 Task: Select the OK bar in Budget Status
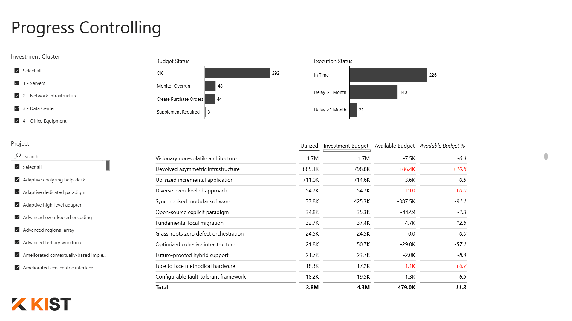[x=237, y=73]
